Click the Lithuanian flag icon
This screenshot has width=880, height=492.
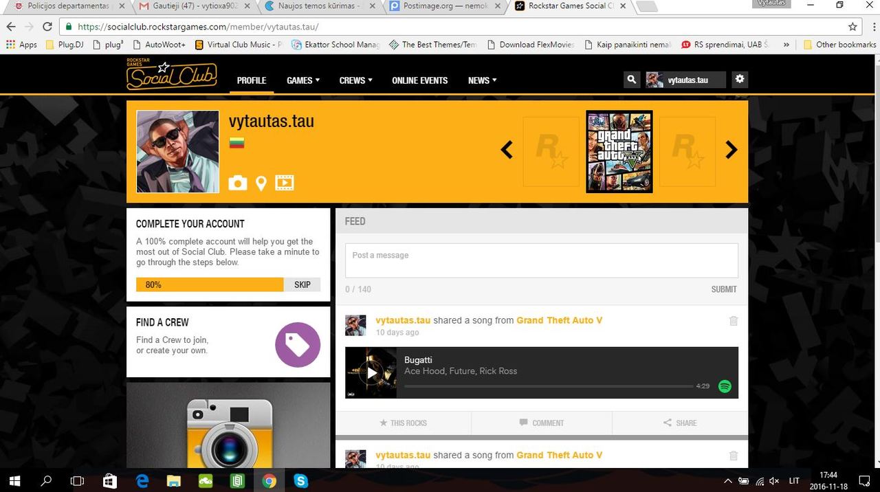[236, 143]
